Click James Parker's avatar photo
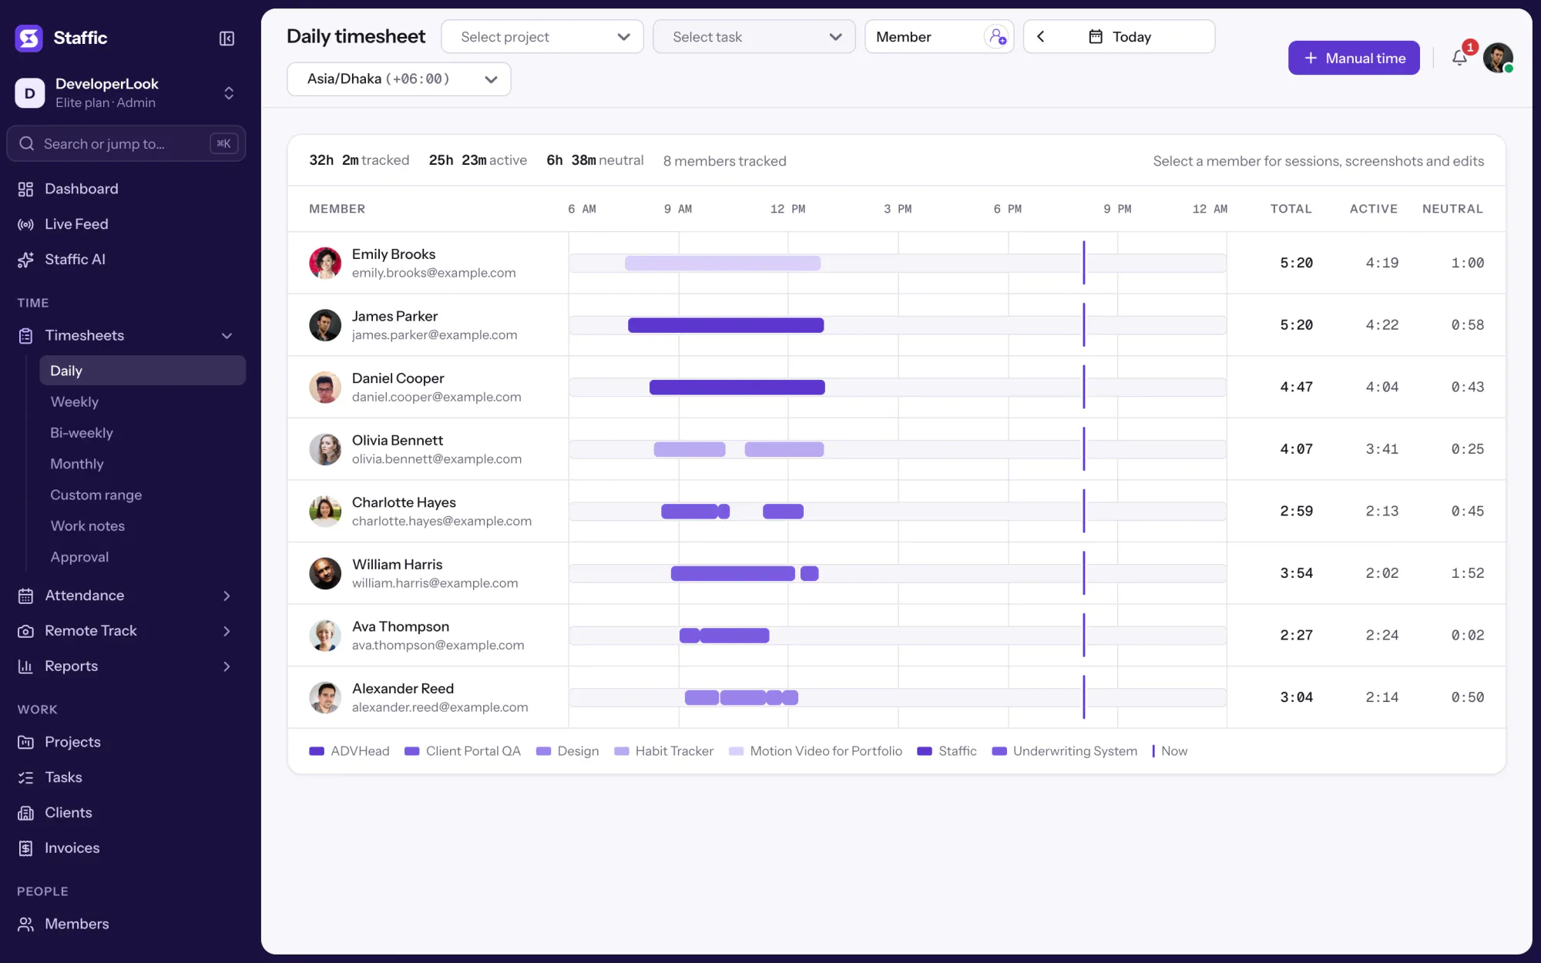The height and width of the screenshot is (963, 1541). click(325, 325)
